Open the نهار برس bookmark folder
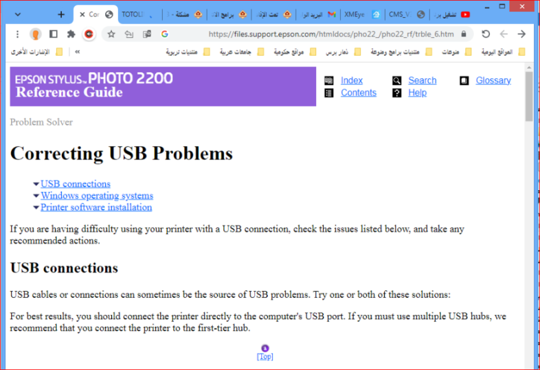 coord(343,52)
